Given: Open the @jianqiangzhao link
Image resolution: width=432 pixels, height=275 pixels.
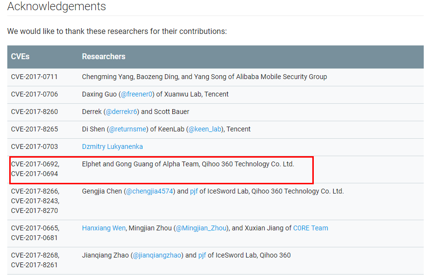Looking at the screenshot, I should (x=158, y=255).
